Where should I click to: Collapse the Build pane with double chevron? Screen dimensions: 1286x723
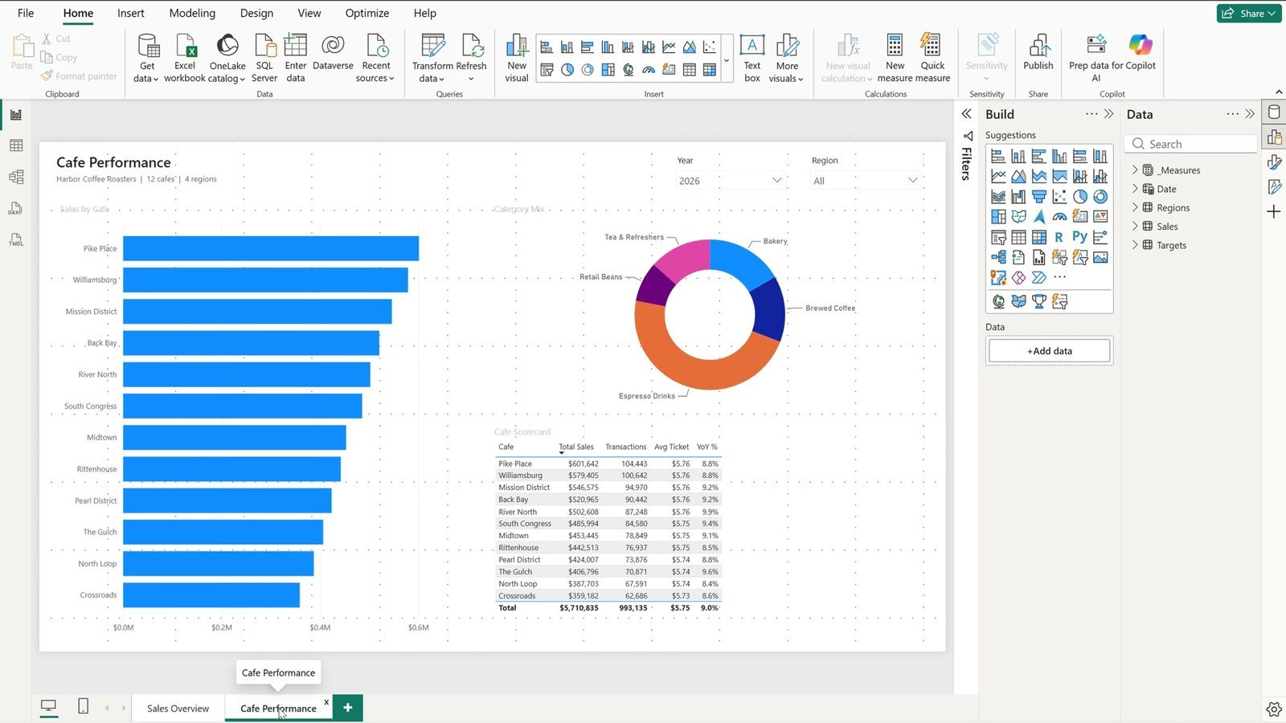pos(1109,114)
